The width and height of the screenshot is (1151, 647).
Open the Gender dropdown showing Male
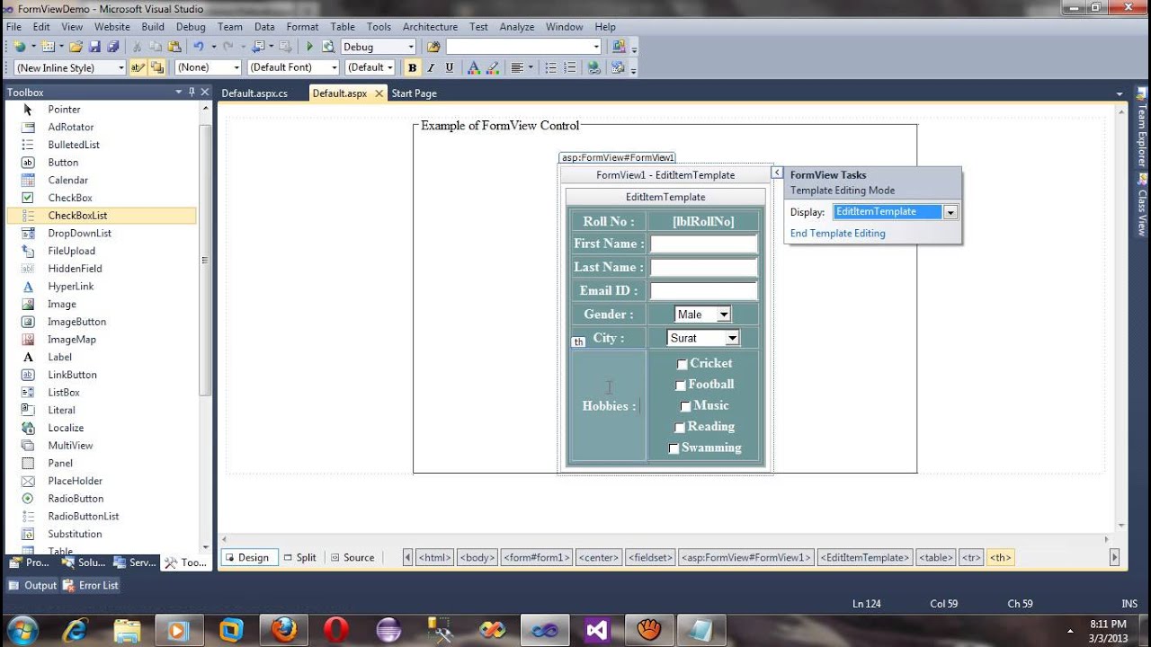(x=724, y=315)
